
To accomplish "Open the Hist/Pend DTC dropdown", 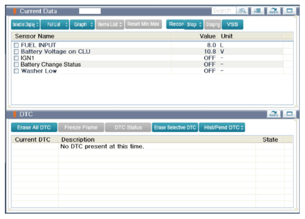I will 222,128.
